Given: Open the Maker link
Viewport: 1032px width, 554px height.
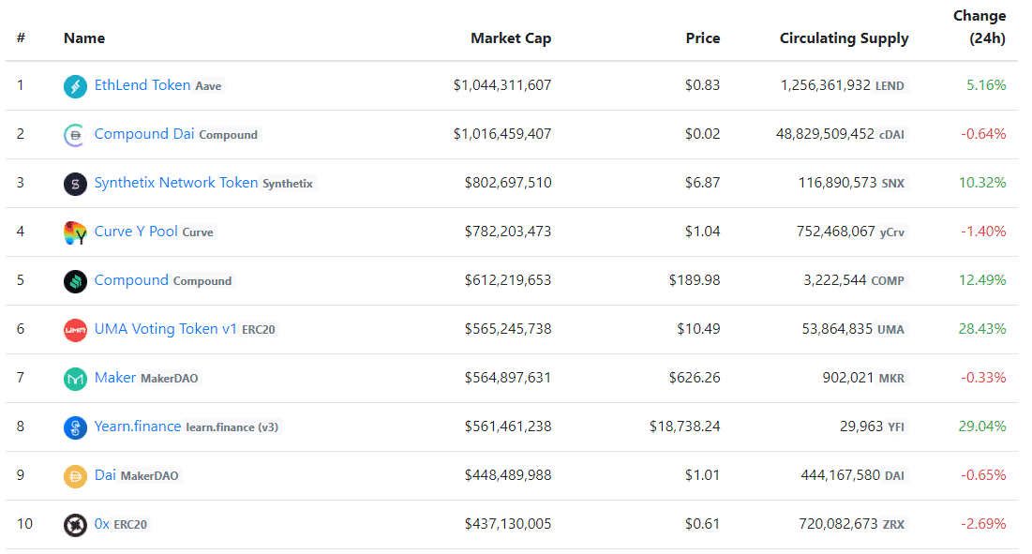Looking at the screenshot, I should click(x=115, y=377).
